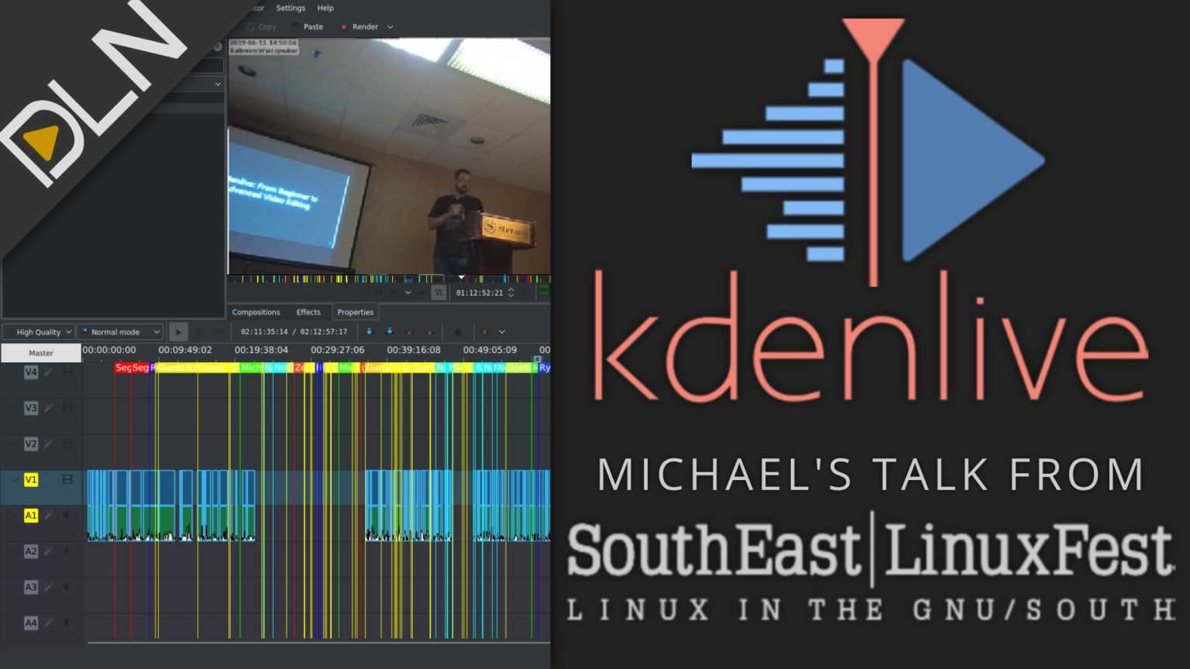Open the Normal mode dropdown
This screenshot has width=1190, height=669.
[120, 332]
